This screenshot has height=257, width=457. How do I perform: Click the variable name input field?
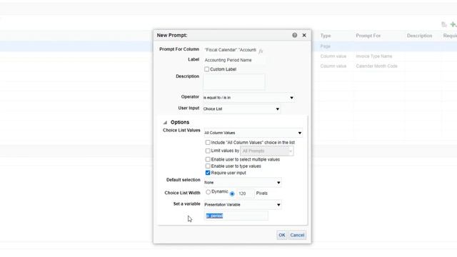coord(236,216)
